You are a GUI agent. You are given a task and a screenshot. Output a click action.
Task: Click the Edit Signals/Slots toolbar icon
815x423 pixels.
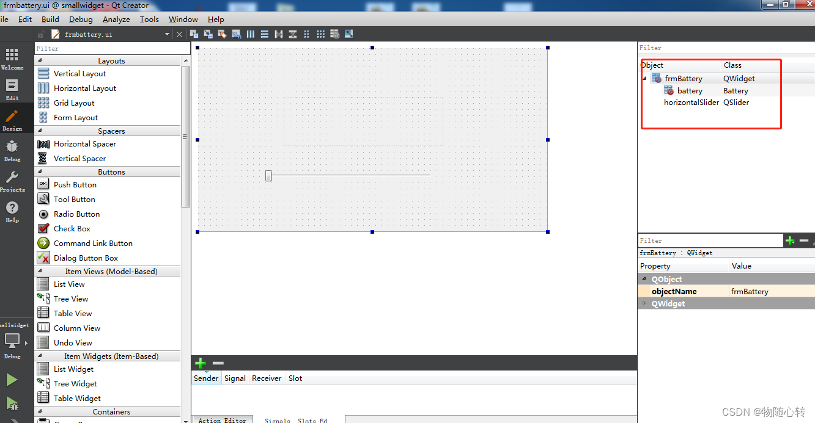coord(208,34)
